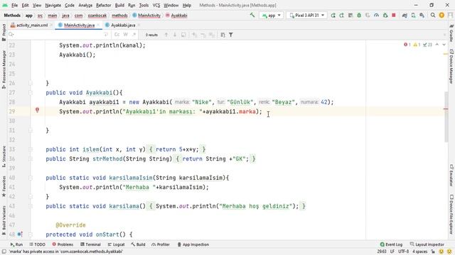Open the Event Log panel
Image resolution: width=455 pixels, height=255 pixels.
pos(391,244)
